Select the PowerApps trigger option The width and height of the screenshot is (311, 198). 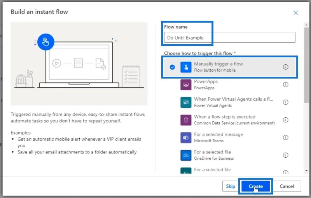coord(230,85)
